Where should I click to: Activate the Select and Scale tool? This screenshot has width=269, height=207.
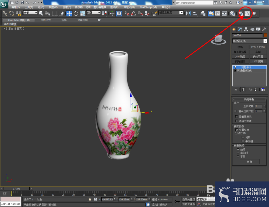click(x=83, y=13)
